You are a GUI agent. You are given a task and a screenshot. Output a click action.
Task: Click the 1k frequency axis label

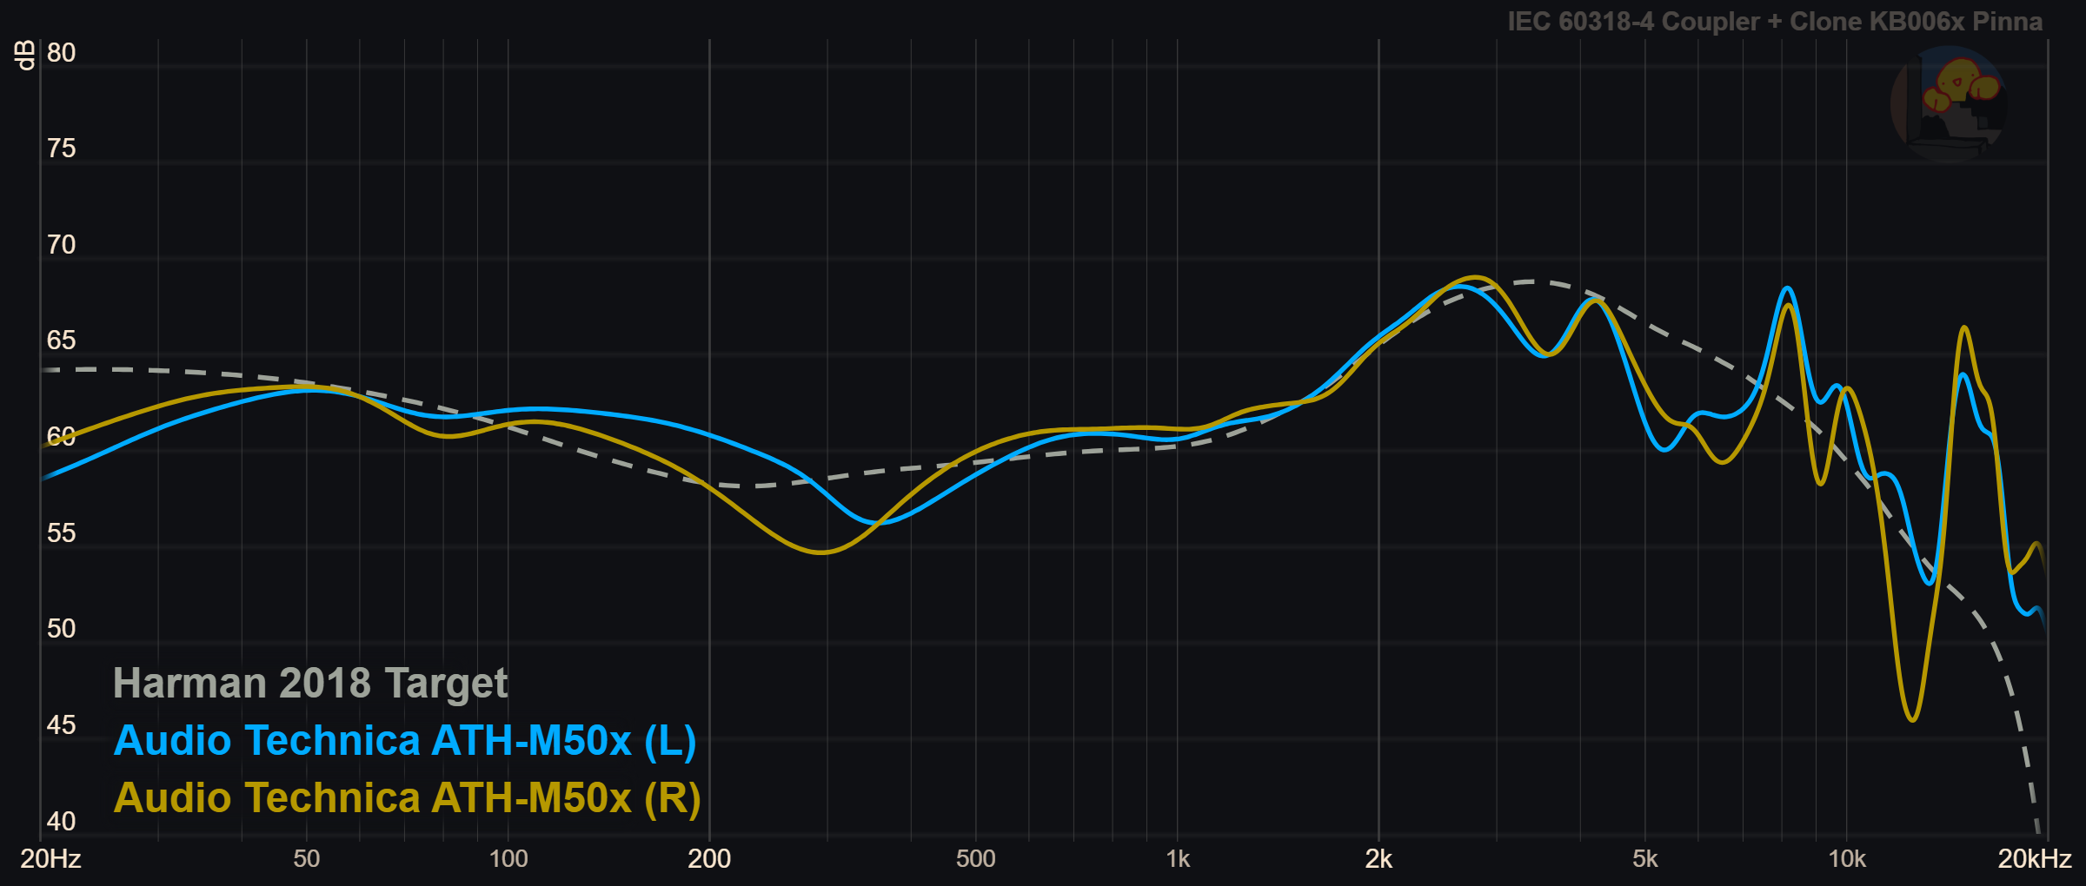(x=1178, y=859)
